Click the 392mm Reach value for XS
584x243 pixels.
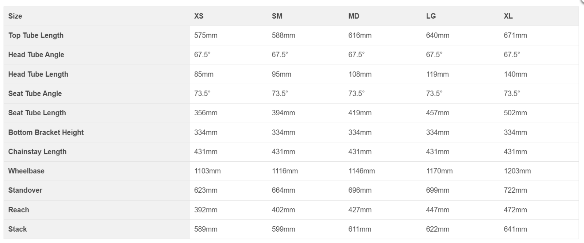point(205,210)
